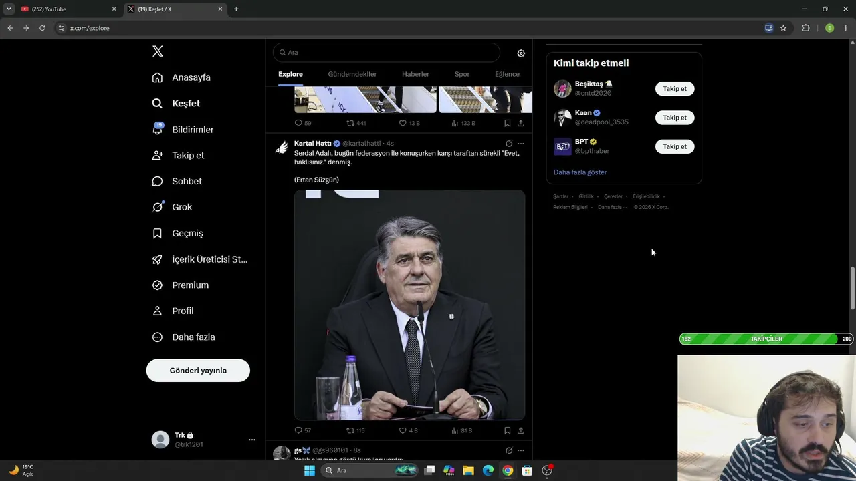Open the Windows Start menu

[310, 470]
